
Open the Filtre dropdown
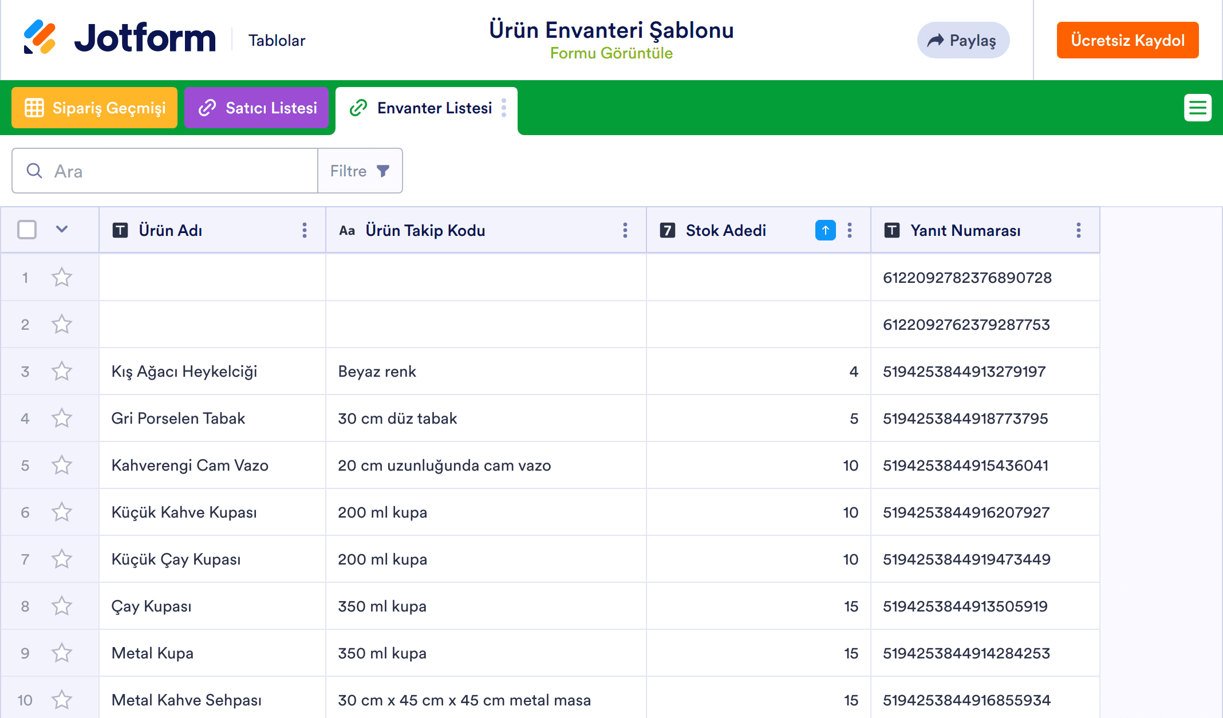(x=360, y=171)
